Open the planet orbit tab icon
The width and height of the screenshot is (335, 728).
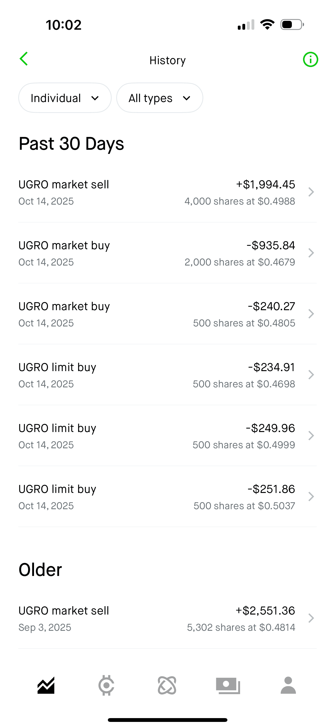pyautogui.click(x=167, y=685)
